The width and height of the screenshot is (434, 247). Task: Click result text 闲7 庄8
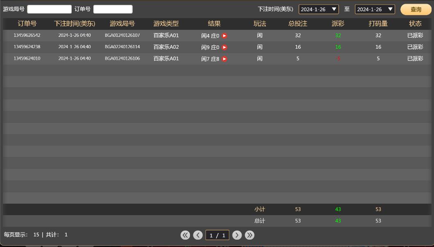210,59
